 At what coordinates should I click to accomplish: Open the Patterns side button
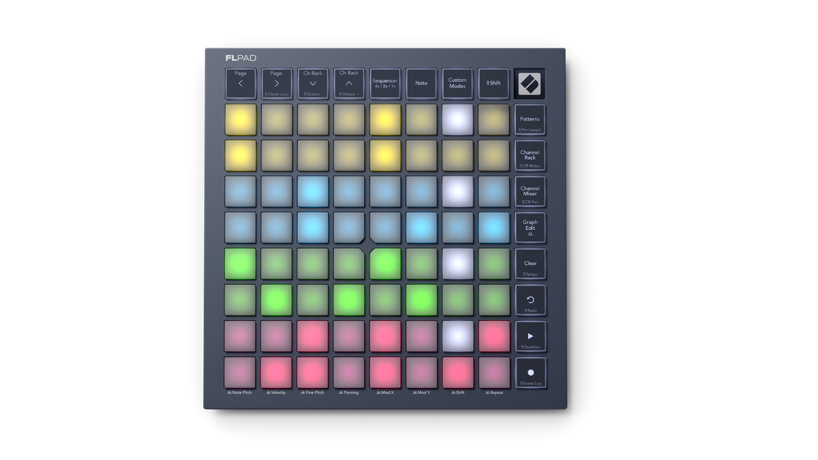pyautogui.click(x=530, y=119)
